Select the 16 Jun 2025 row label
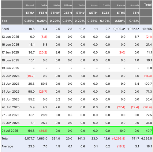 pos(10,45)
